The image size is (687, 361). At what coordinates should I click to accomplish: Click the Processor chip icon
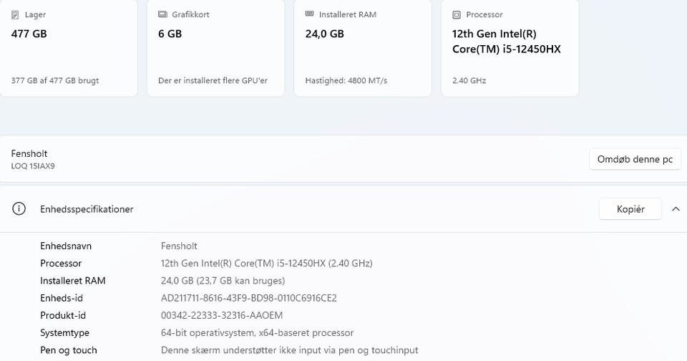(x=457, y=14)
